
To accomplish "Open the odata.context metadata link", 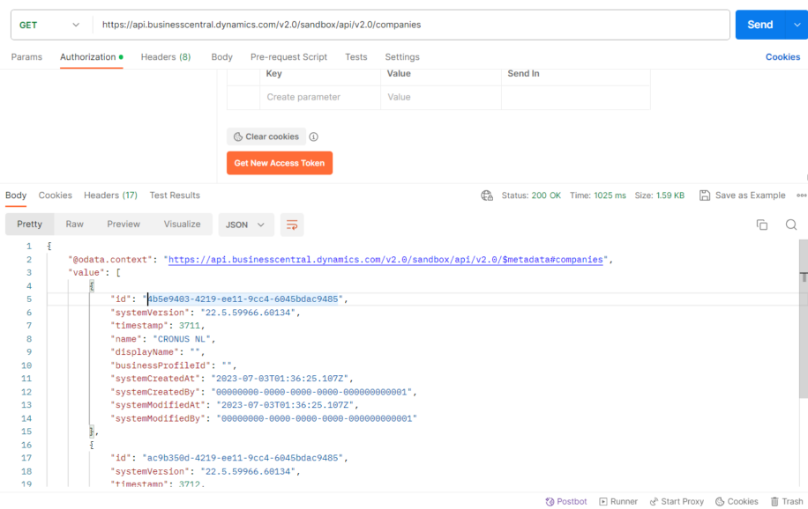I will (x=388, y=259).
